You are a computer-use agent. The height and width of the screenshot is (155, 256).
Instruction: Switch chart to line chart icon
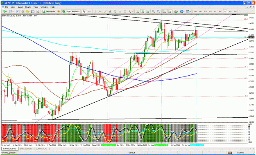(147, 11)
